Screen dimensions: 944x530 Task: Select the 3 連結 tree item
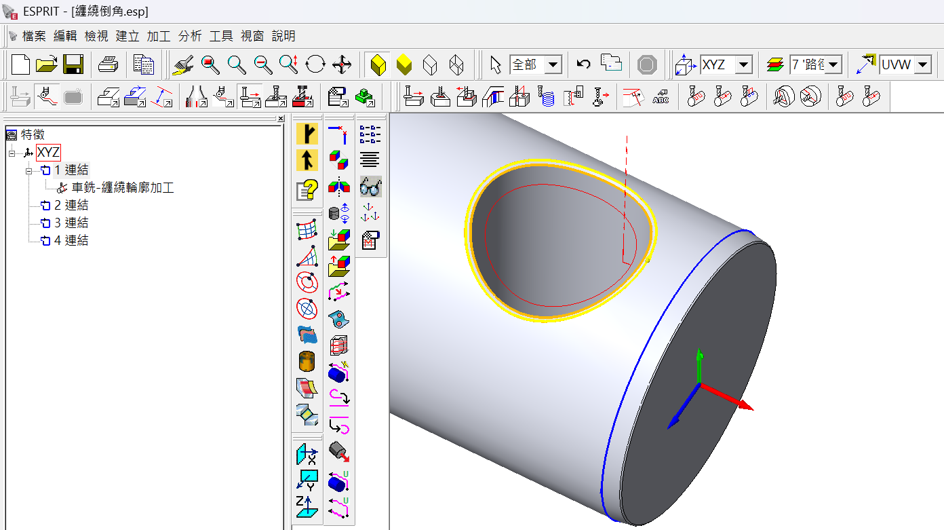71,223
